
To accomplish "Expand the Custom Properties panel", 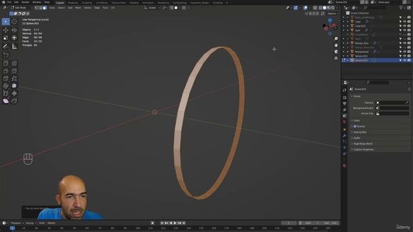I will click(363, 150).
